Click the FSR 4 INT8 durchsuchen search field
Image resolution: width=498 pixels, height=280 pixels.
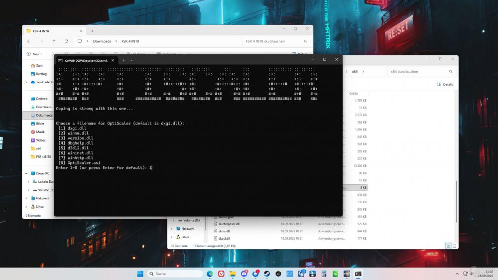274,41
